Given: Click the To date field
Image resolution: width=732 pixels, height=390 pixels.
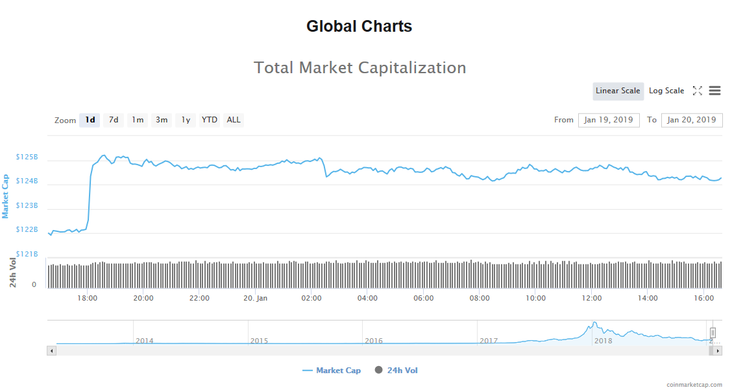Looking at the screenshot, I should pos(692,120).
